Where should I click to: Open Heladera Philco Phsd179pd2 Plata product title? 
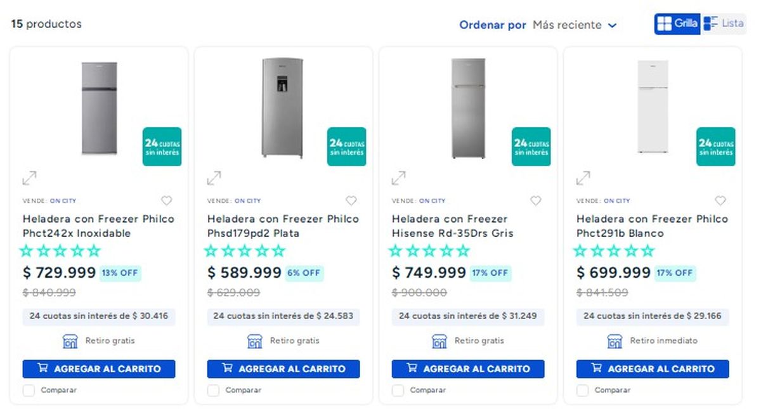click(x=283, y=226)
